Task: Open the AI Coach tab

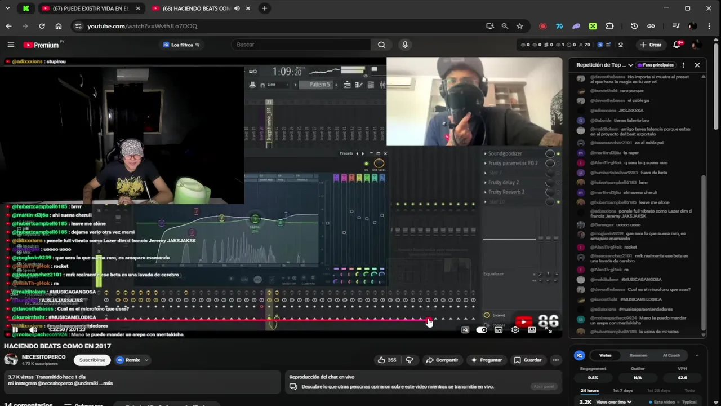Action: click(x=671, y=355)
